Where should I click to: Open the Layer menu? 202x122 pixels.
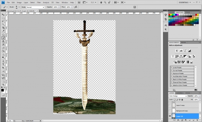pos(26,2)
